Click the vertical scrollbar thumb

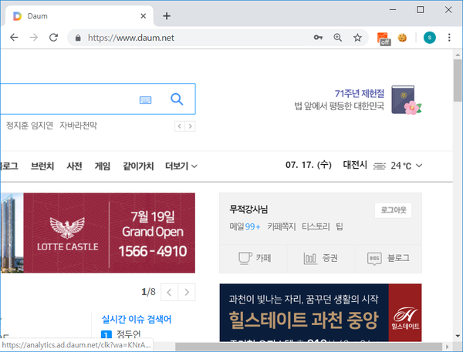pyautogui.click(x=458, y=80)
